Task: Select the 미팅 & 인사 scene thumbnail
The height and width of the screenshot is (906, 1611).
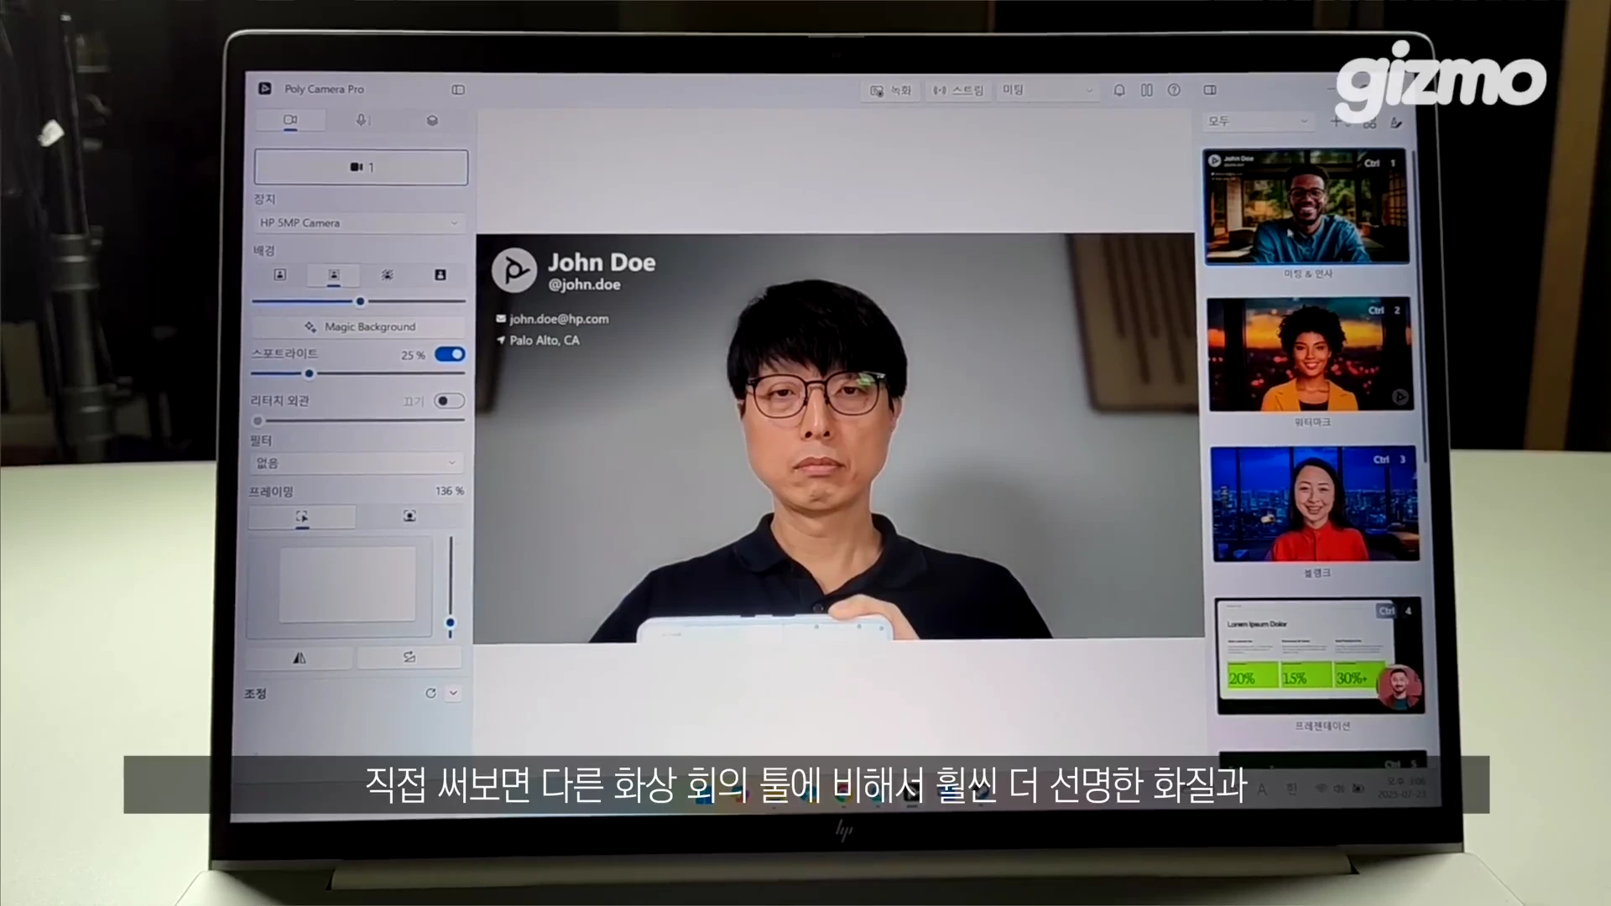Action: click(x=1307, y=207)
